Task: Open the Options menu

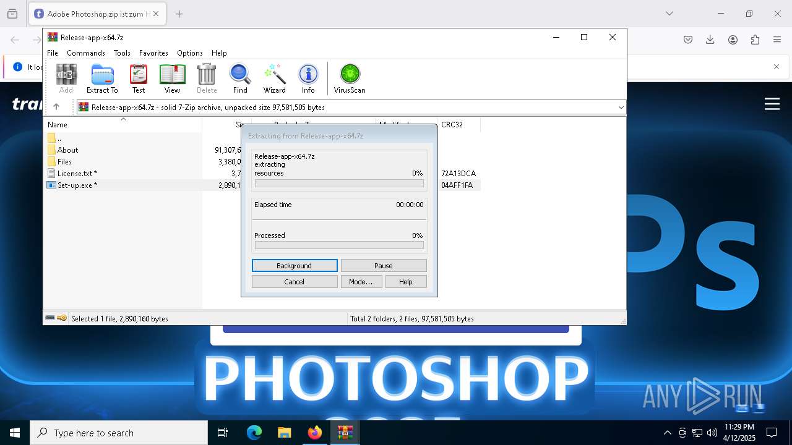Action: click(x=190, y=53)
